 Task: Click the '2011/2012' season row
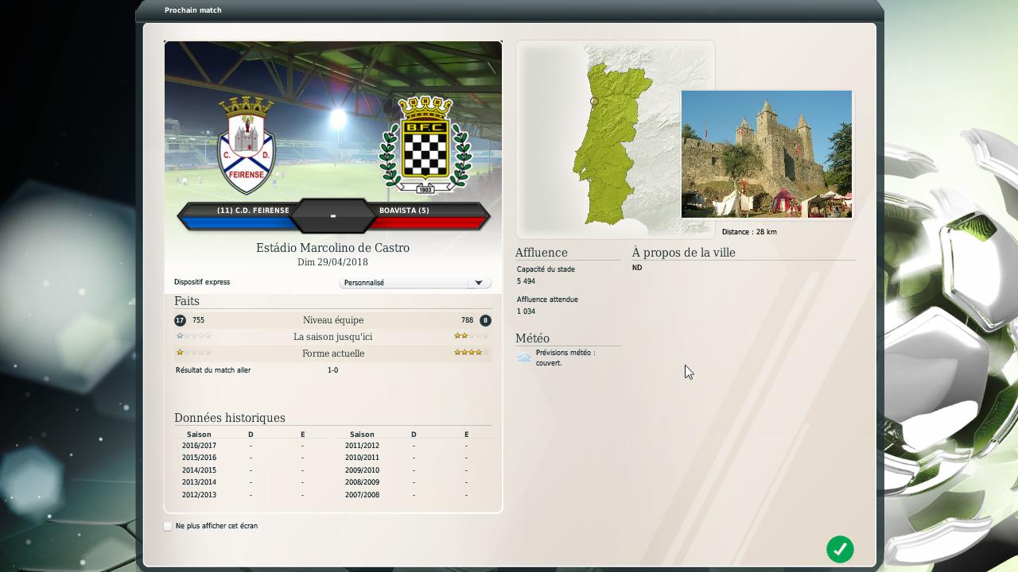click(414, 446)
